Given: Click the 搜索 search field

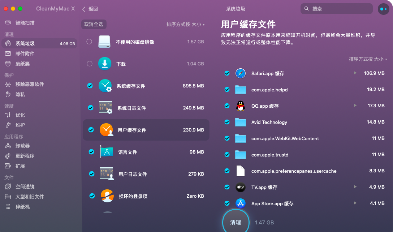Looking at the screenshot, I should tap(336, 9).
